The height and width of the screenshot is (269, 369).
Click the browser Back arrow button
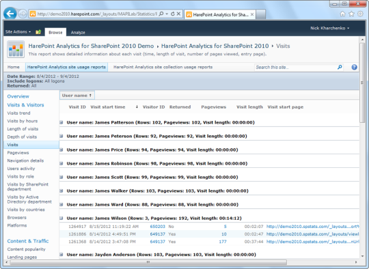[10, 14]
